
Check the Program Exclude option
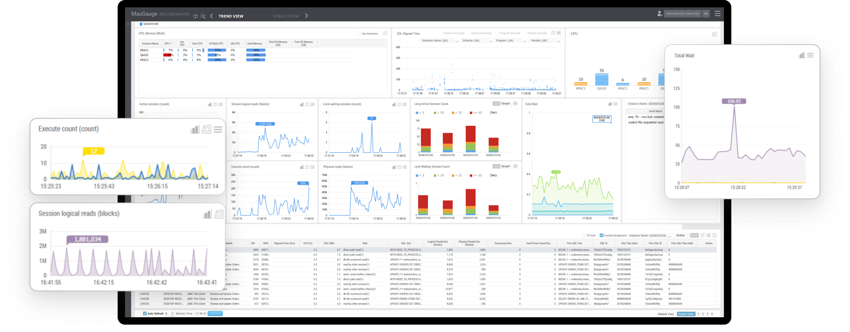click(x=497, y=33)
